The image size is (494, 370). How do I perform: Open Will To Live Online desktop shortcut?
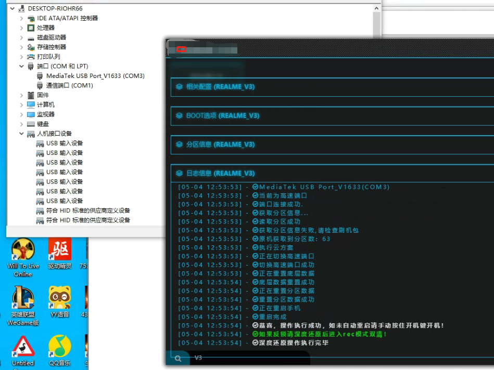(x=23, y=258)
